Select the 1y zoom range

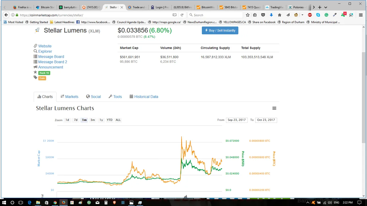101,120
